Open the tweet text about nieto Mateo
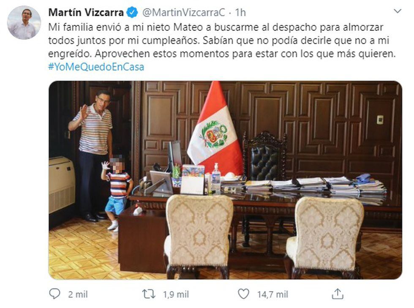Image resolution: width=414 pixels, height=308 pixels. click(x=222, y=41)
